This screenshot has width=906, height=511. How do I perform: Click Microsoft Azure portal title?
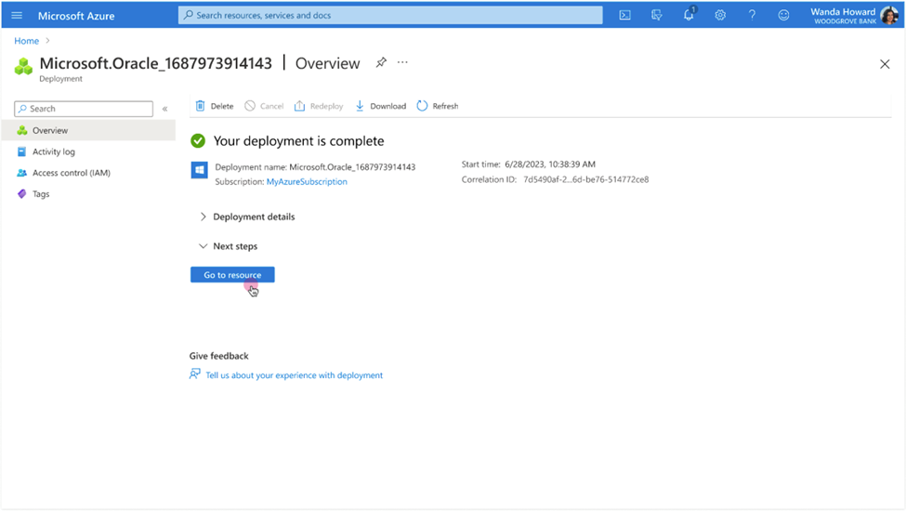point(76,16)
